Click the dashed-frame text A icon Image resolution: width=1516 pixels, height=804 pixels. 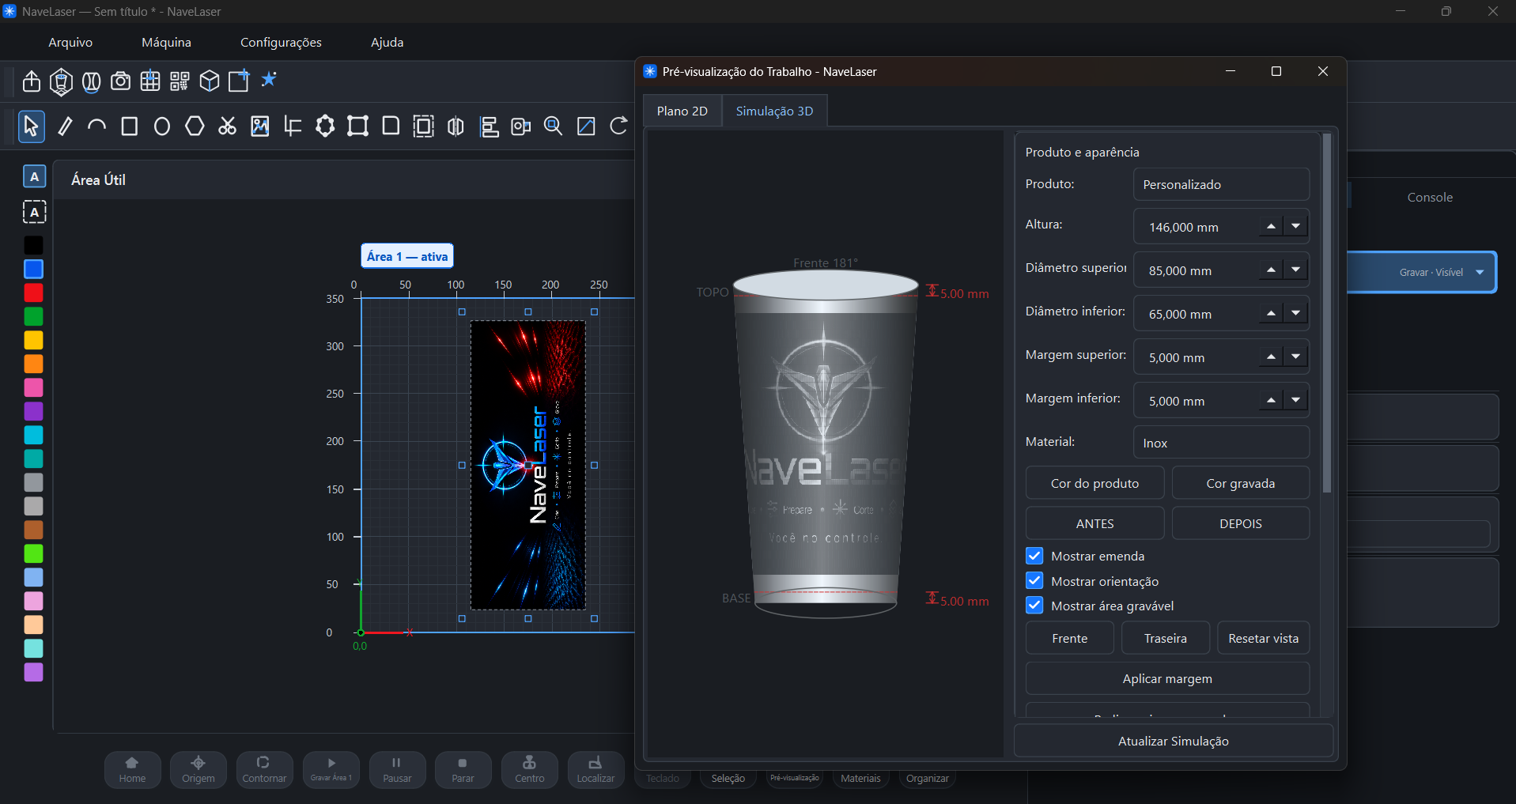(x=34, y=212)
